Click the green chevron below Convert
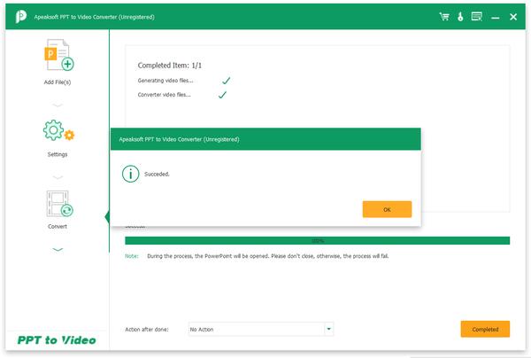Image resolution: width=531 pixels, height=358 pixels. 58,250
